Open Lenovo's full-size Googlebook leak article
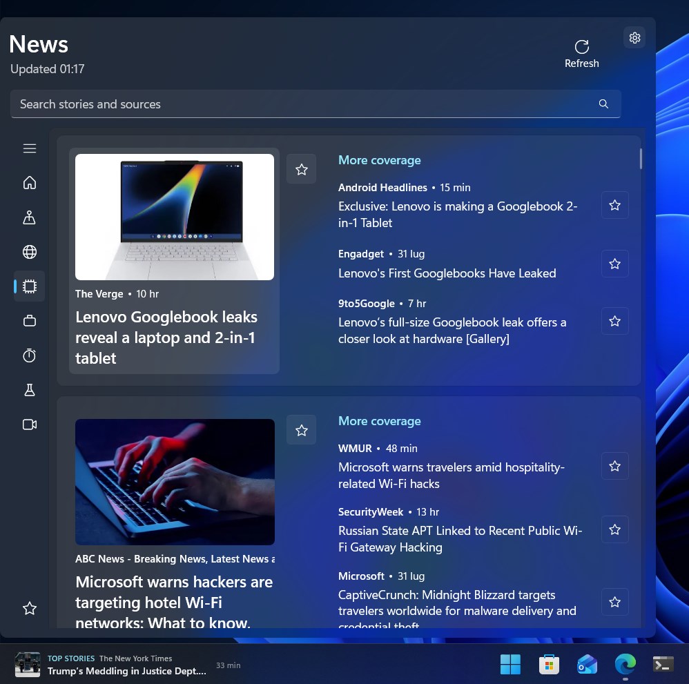 click(452, 331)
